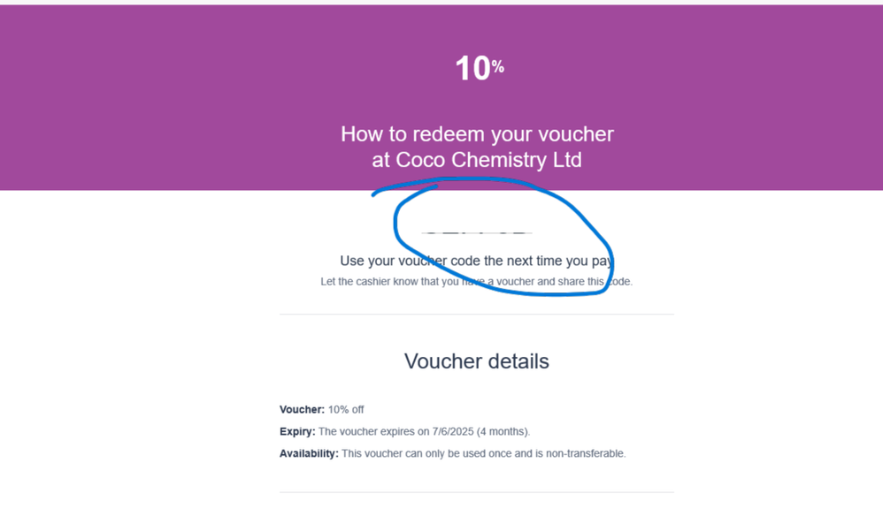The width and height of the screenshot is (883, 516).
Task: Click the bold "Expiry:" label
Action: tap(297, 432)
